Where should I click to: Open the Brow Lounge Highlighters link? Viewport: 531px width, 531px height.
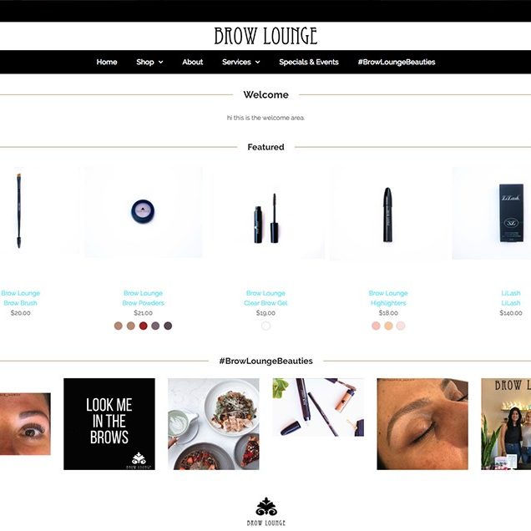(388, 298)
